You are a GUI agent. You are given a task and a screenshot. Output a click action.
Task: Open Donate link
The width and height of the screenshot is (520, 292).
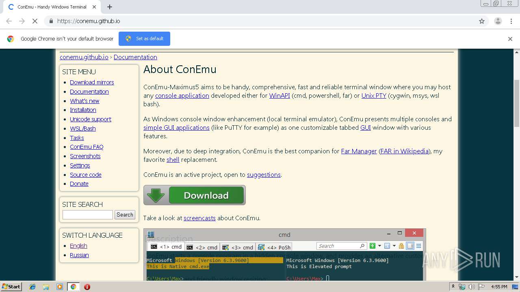pos(79,184)
